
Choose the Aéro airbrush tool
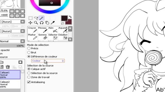[53, 30]
